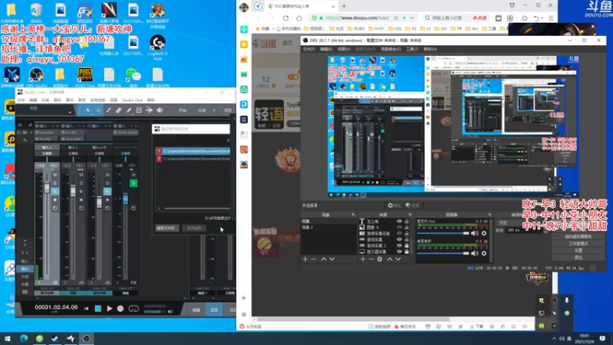Toggle the lock on 显示器采集 source in OBS
The height and width of the screenshot is (345, 613).
click(407, 251)
